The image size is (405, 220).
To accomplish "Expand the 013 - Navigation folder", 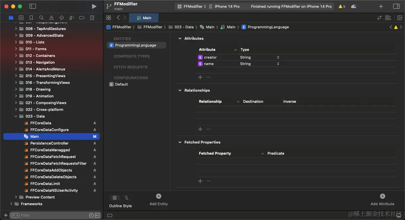I will [x=16, y=62].
